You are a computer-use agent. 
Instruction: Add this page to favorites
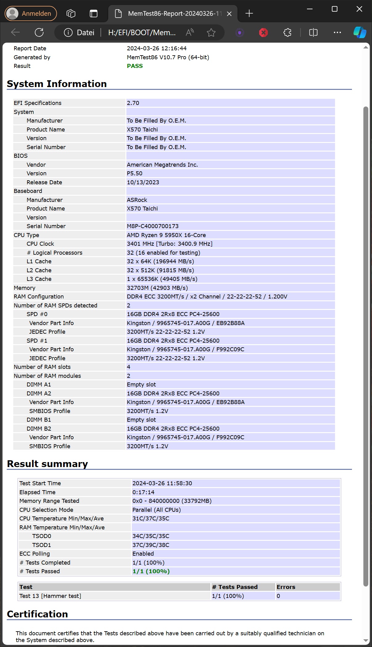(211, 32)
